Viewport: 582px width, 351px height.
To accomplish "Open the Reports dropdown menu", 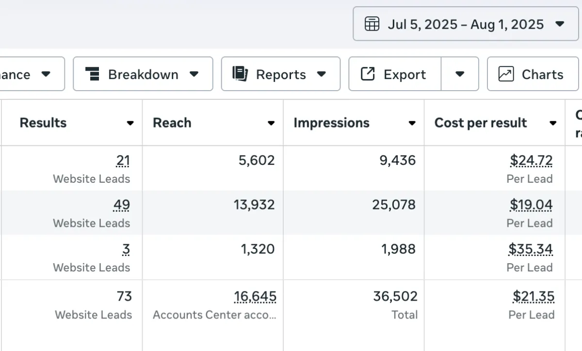I will pos(281,74).
